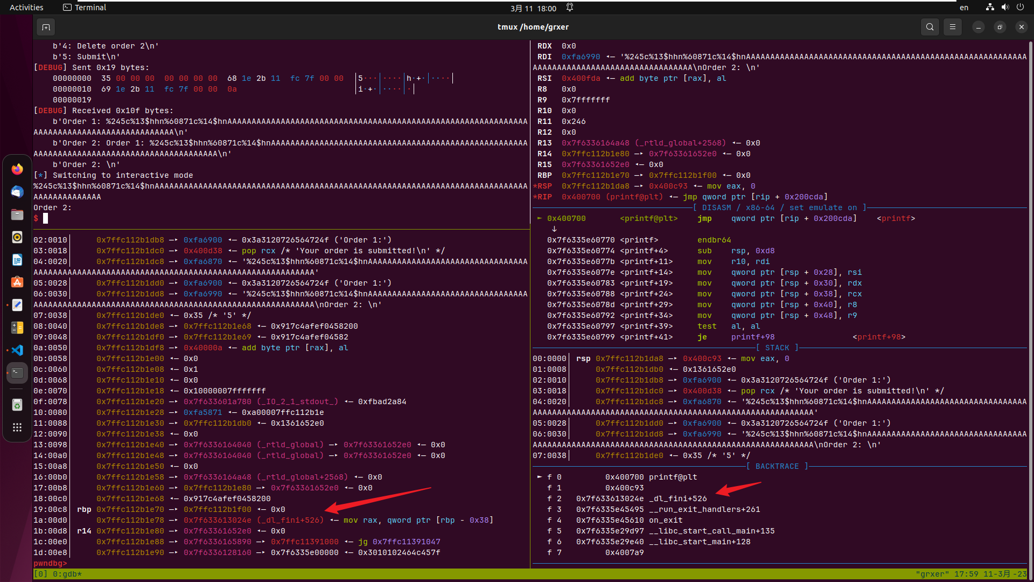Open the power menu icon
This screenshot has width=1034, height=582.
point(1020,8)
